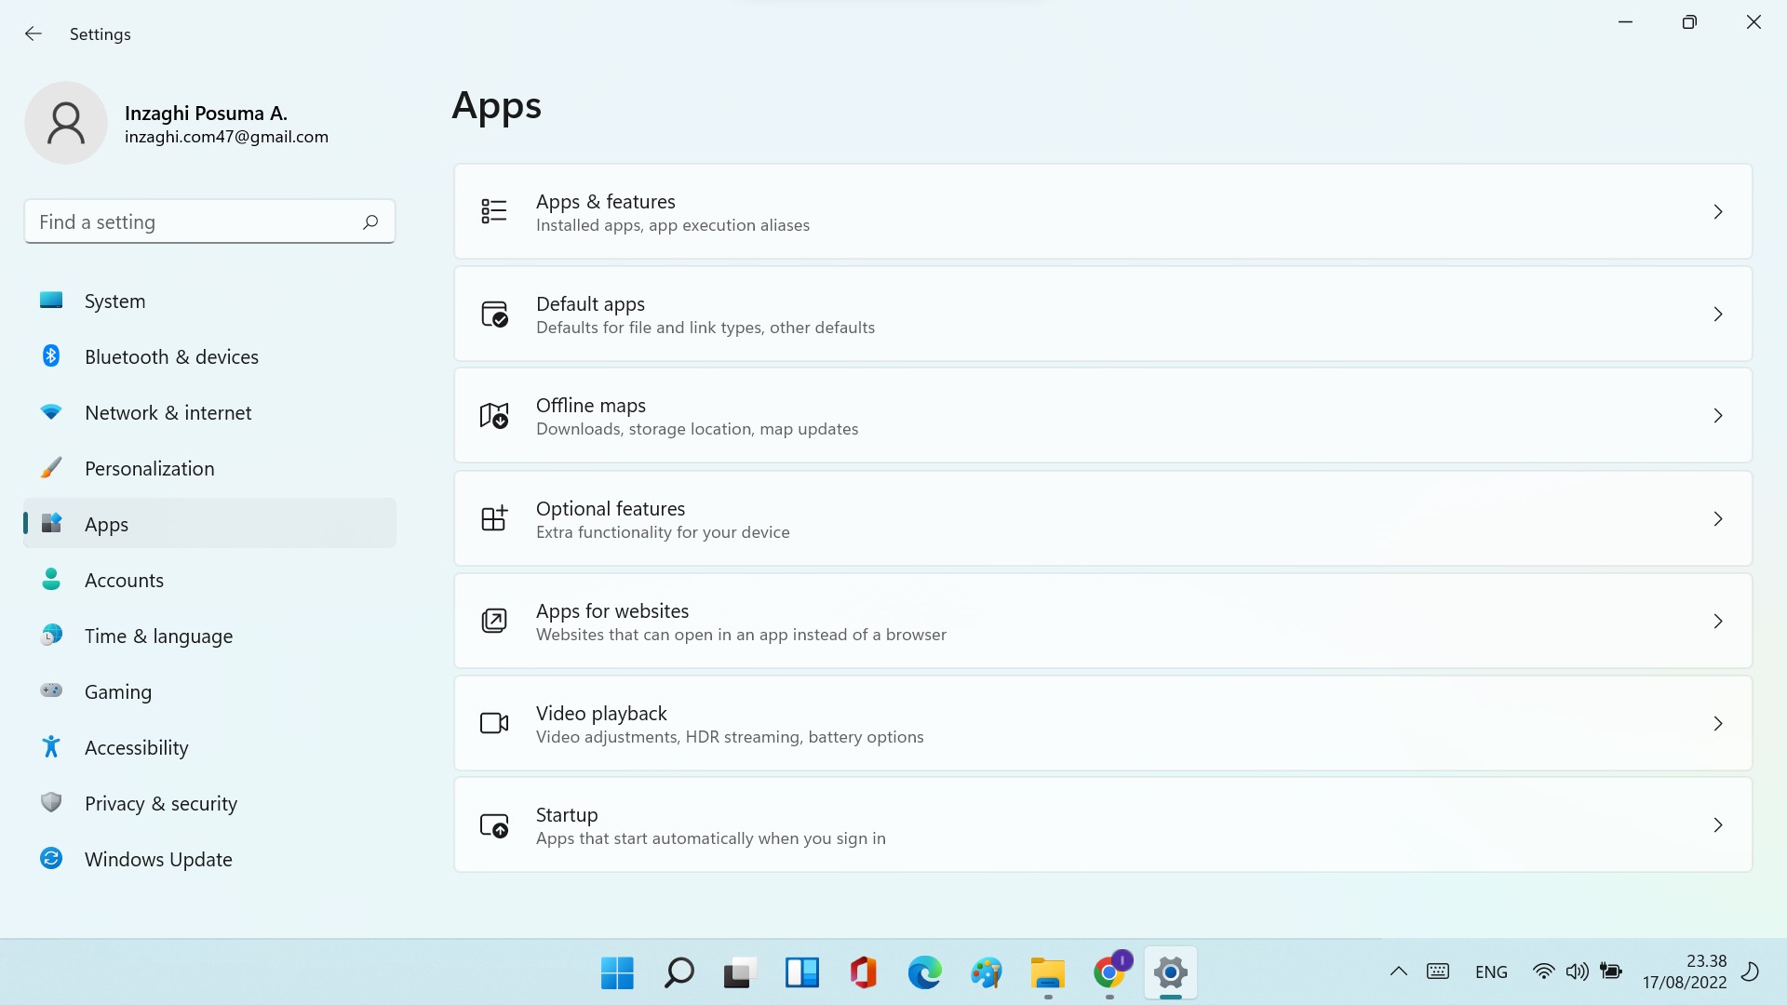Click the Privacy & security shield icon
This screenshot has width=1787, height=1005.
pyautogui.click(x=51, y=803)
